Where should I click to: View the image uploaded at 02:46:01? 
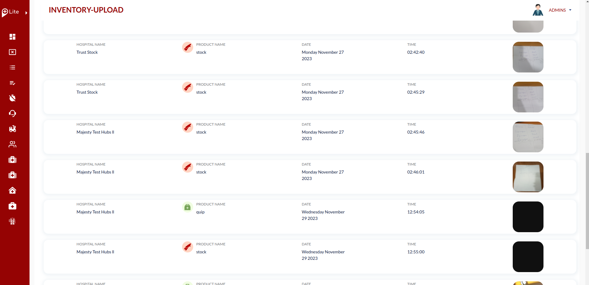point(528,177)
